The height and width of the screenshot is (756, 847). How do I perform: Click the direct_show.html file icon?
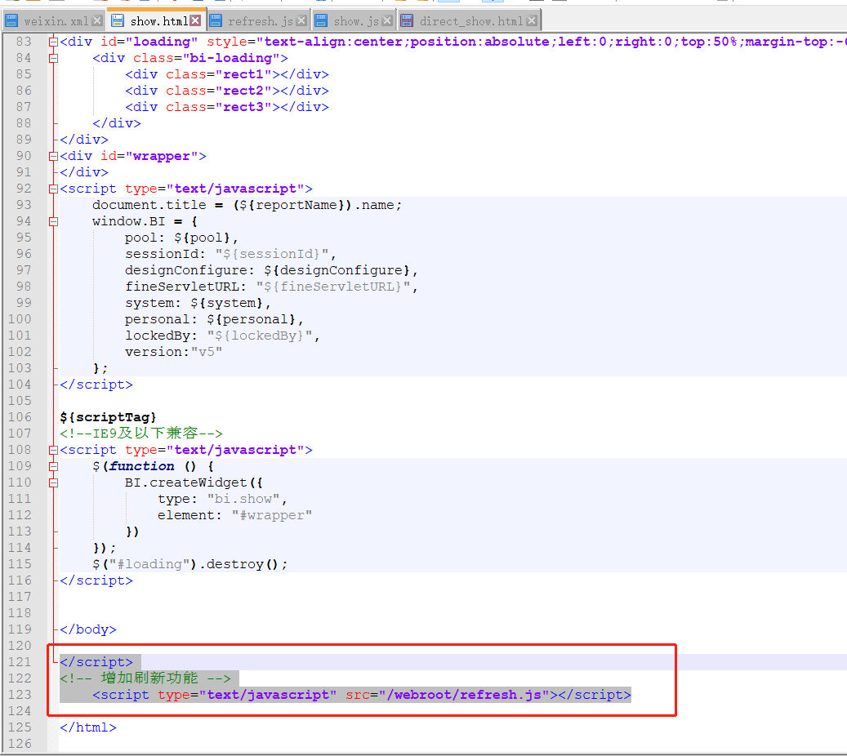(407, 21)
